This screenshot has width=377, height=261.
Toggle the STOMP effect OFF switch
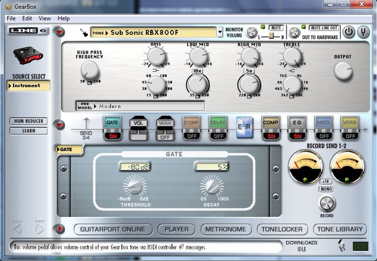point(191,136)
